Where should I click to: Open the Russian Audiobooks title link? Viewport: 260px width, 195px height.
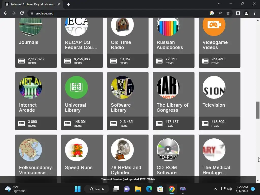point(170,45)
